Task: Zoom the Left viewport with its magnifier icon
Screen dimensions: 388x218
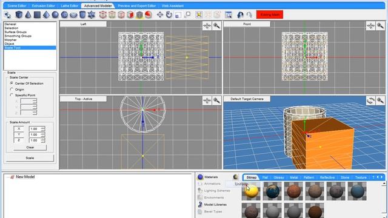Action: (217, 25)
